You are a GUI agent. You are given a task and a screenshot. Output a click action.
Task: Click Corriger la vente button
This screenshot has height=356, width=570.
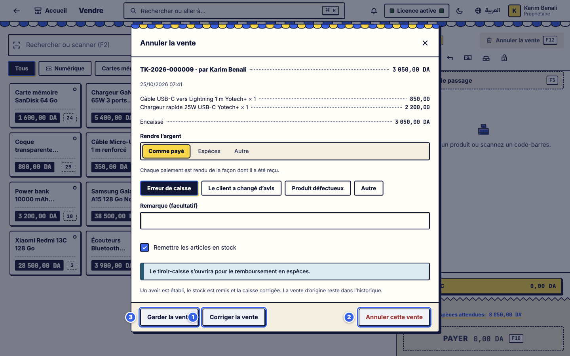click(234, 317)
